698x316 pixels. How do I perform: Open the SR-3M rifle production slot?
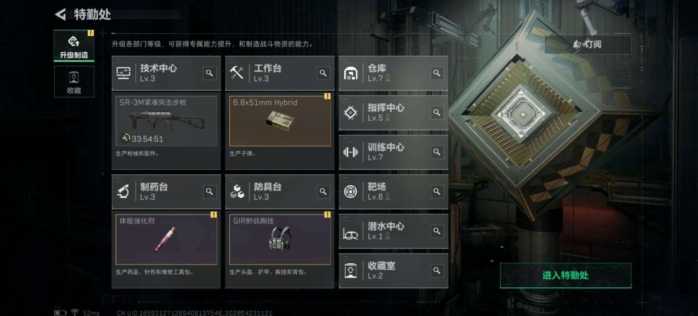167,121
